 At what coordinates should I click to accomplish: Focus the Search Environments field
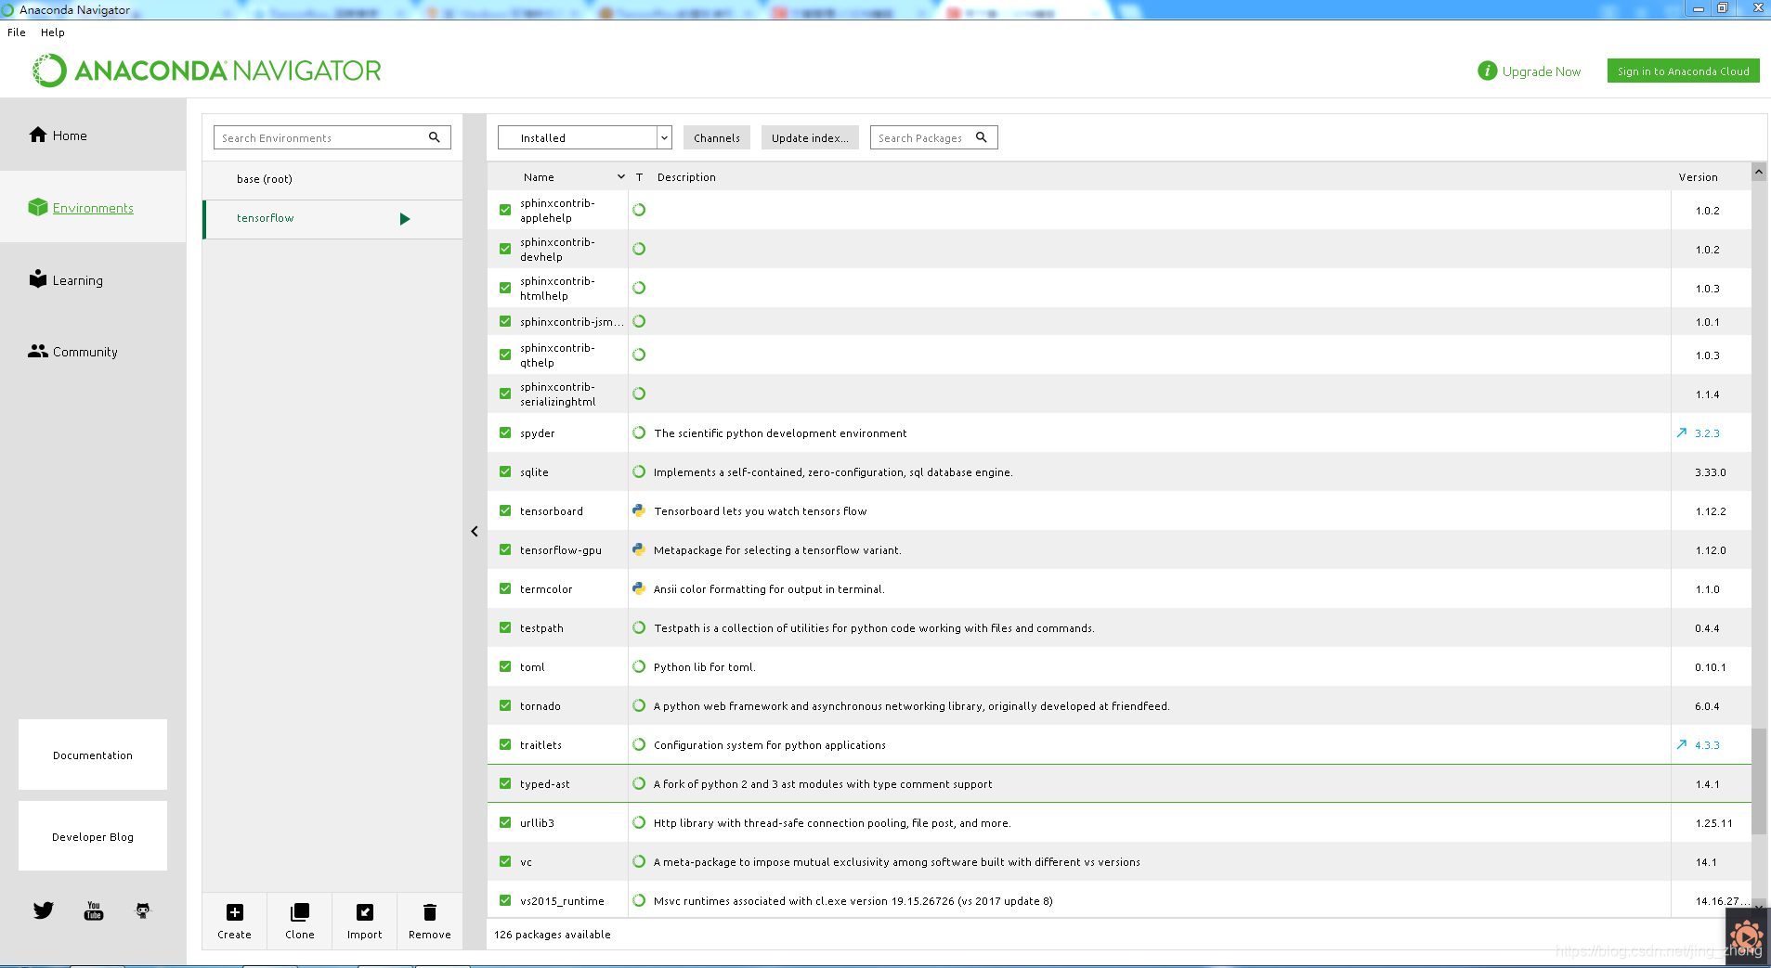pyautogui.click(x=332, y=137)
